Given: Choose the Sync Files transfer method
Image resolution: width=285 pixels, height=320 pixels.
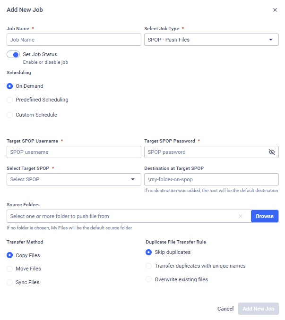Looking at the screenshot, I should [x=10, y=283].
